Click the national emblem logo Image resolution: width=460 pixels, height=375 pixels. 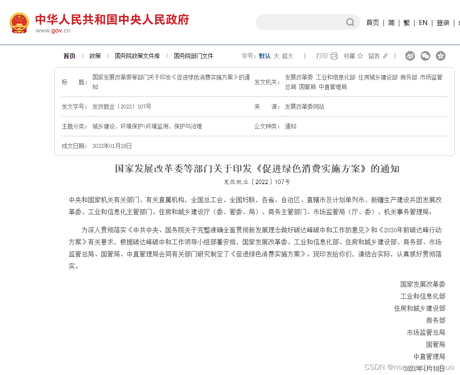point(19,23)
